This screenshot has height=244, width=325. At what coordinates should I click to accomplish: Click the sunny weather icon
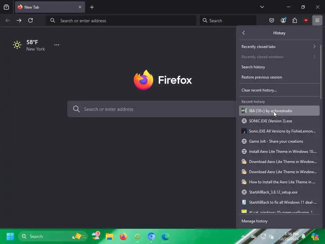[x=17, y=45]
